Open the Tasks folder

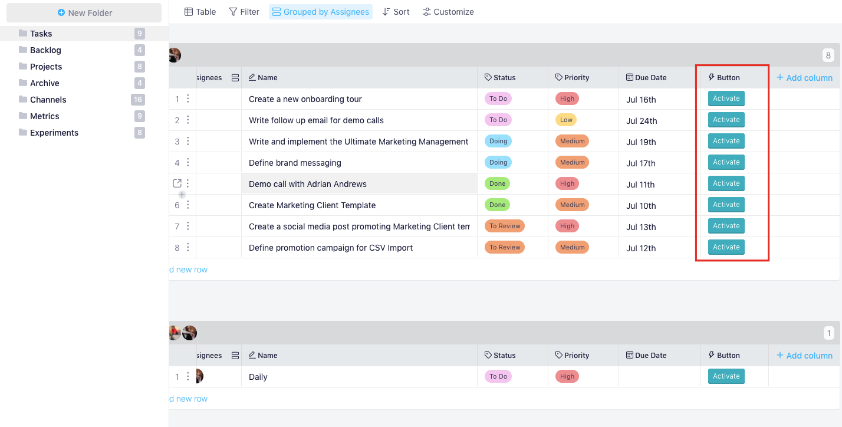pyautogui.click(x=84, y=34)
